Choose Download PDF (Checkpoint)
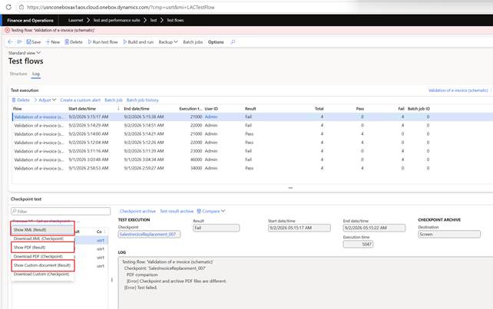 (43, 256)
